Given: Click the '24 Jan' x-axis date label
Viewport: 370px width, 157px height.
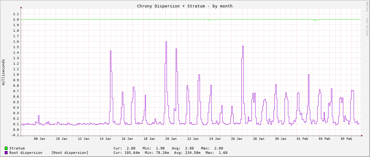Looking at the screenshot, I should [215, 139].
